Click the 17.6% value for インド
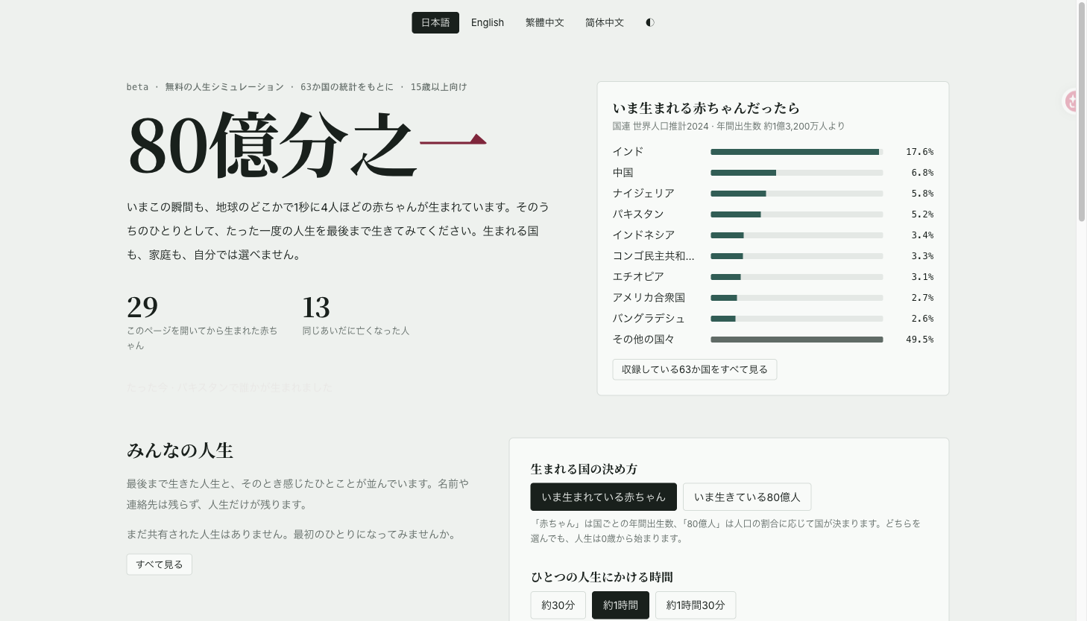Screen dimensions: 1087x621 (920, 152)
